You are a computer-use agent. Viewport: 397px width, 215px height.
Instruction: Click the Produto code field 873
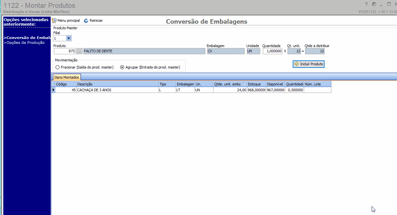coord(65,51)
